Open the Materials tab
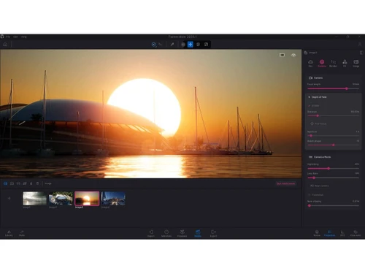Viewport: 365px width, 274px height. click(166, 233)
